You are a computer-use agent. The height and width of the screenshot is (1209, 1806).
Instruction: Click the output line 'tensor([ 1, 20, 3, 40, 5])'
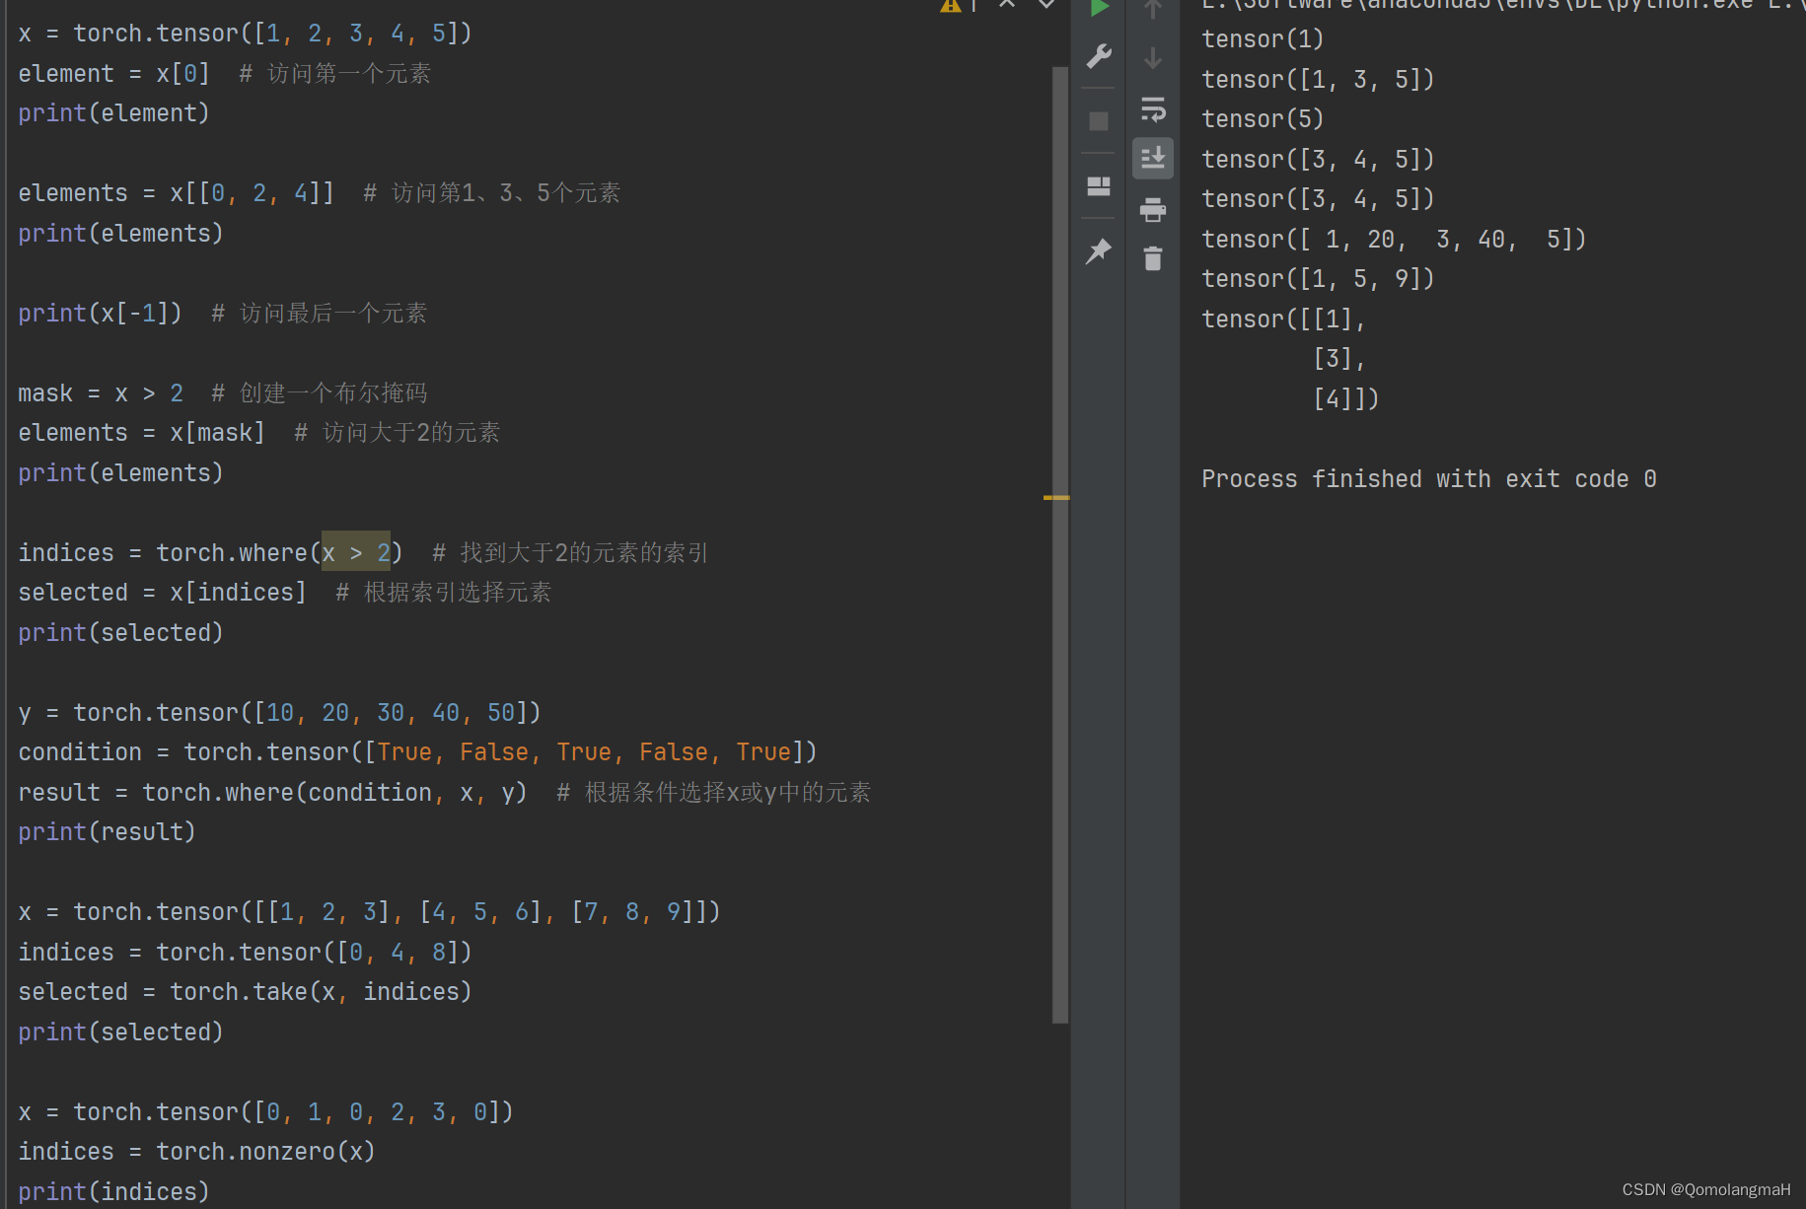[1394, 240]
